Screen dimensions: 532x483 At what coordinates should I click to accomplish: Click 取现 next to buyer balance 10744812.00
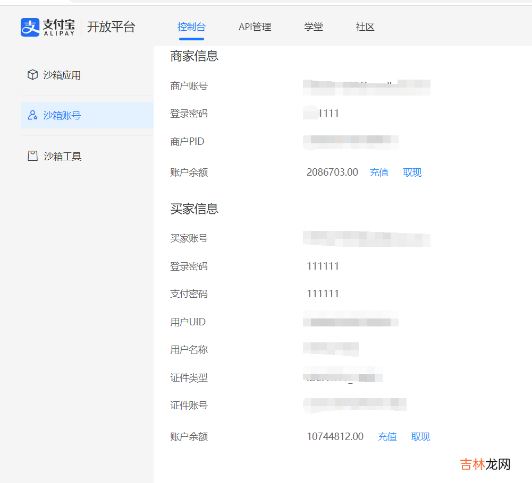point(420,437)
